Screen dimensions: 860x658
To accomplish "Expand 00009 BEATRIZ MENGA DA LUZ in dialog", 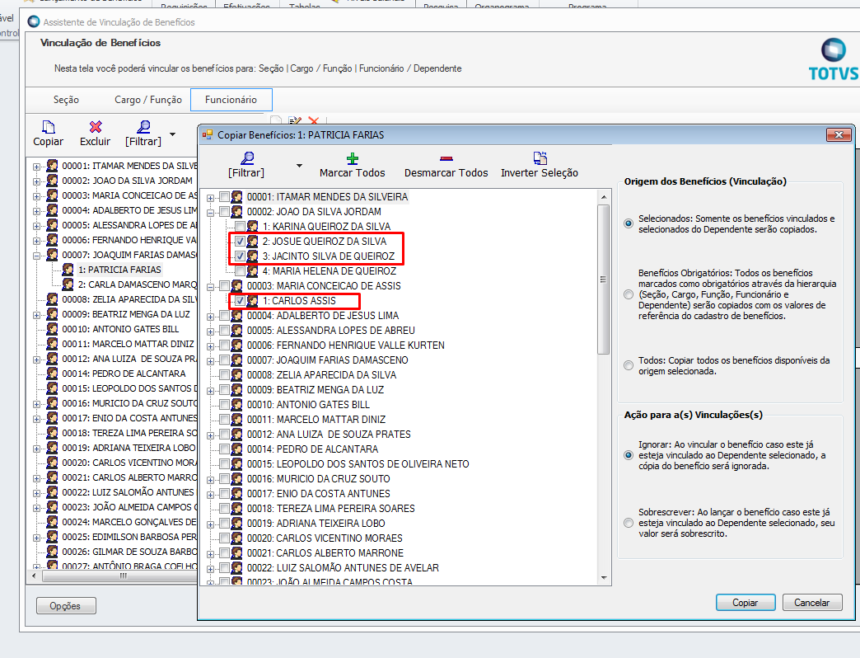I will [211, 391].
